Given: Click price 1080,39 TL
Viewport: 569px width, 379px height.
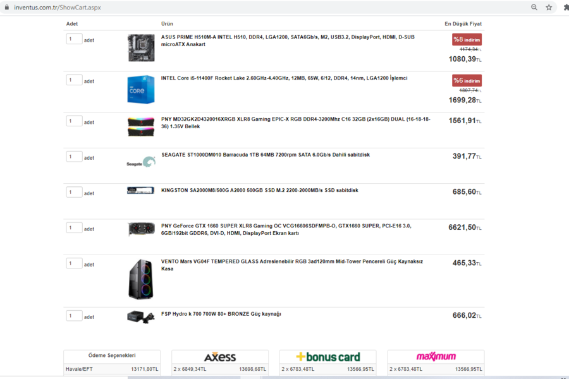Looking at the screenshot, I should 465,59.
